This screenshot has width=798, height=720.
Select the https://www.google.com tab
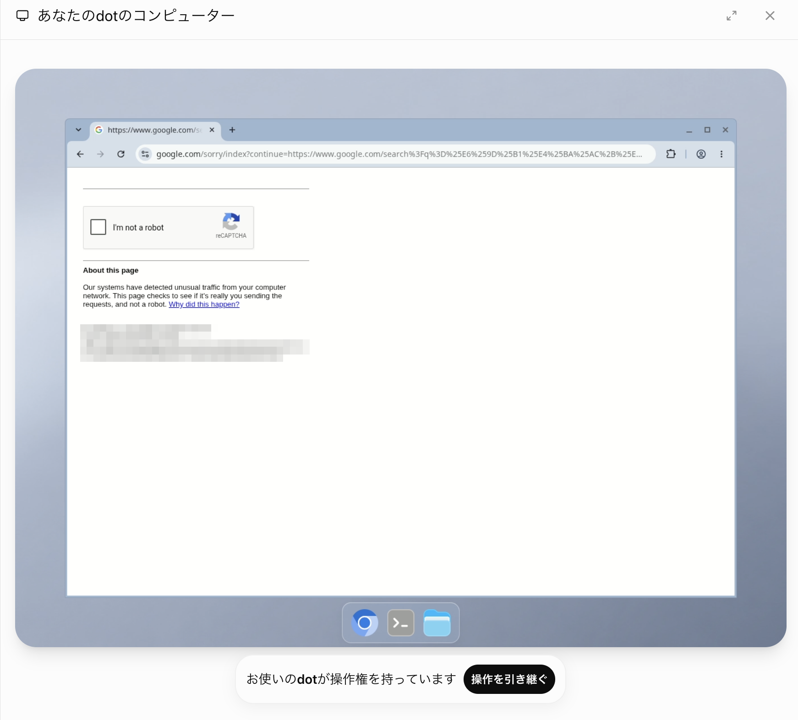[155, 131]
